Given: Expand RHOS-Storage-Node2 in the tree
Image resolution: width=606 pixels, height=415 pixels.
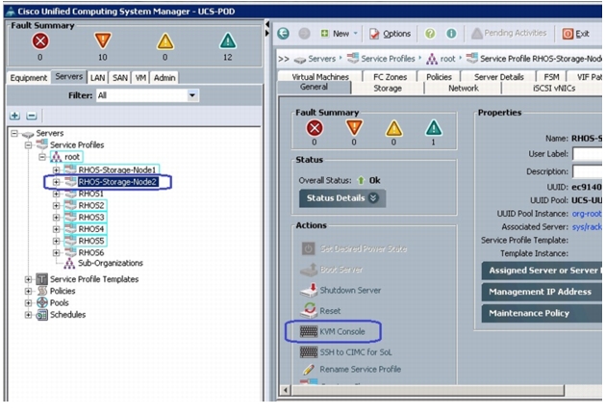Looking at the screenshot, I should point(56,182).
